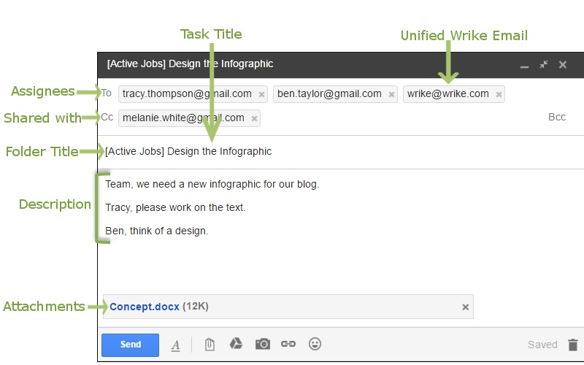
Task: Click the tracy.thompson@gmail.com recipient chip
Action: [x=193, y=94]
